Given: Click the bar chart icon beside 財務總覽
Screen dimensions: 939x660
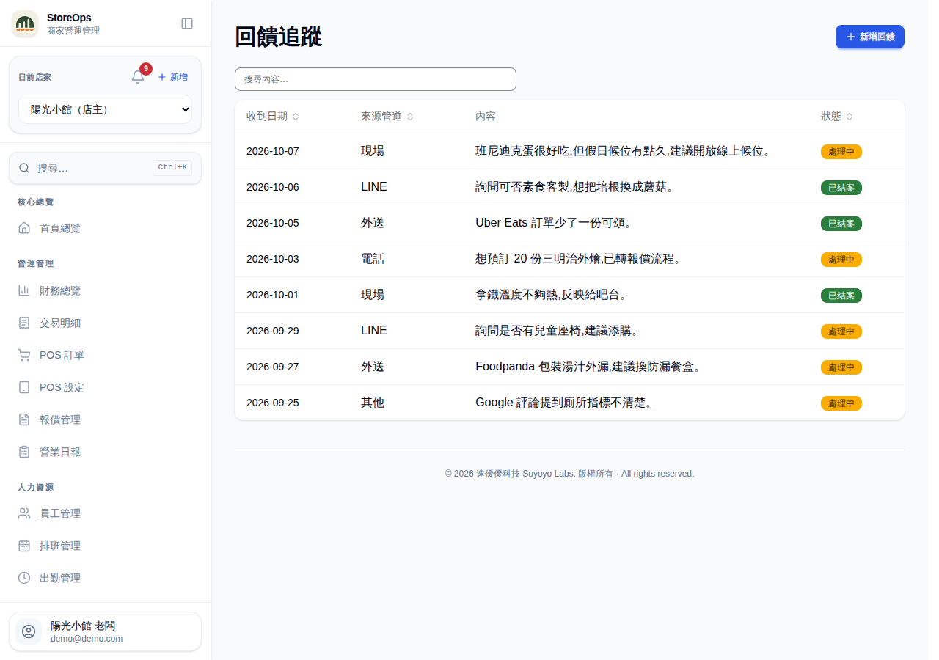Looking at the screenshot, I should tap(24, 290).
